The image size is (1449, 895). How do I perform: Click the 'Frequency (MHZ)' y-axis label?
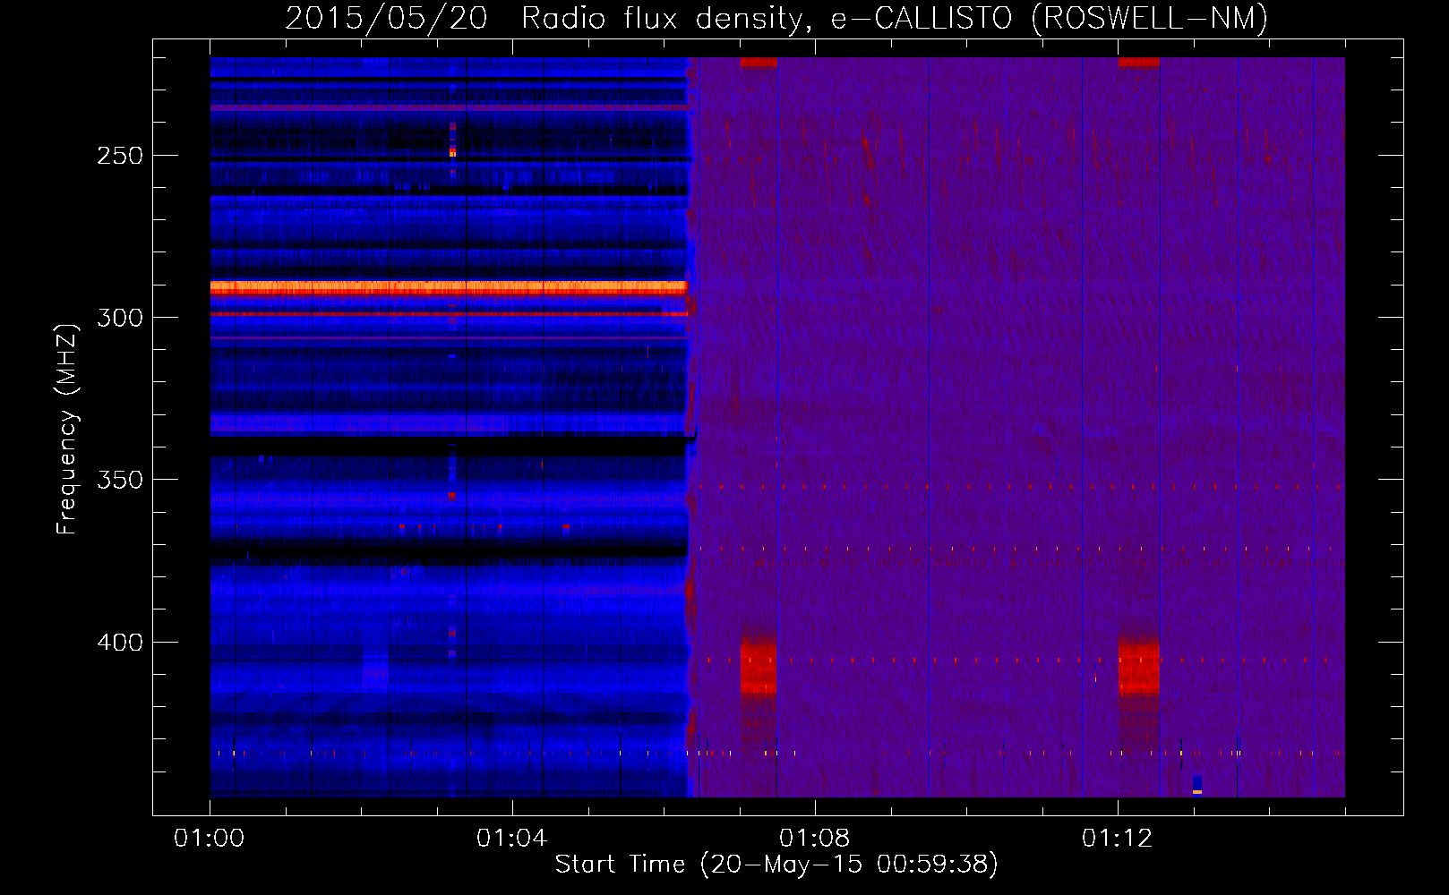(x=67, y=429)
